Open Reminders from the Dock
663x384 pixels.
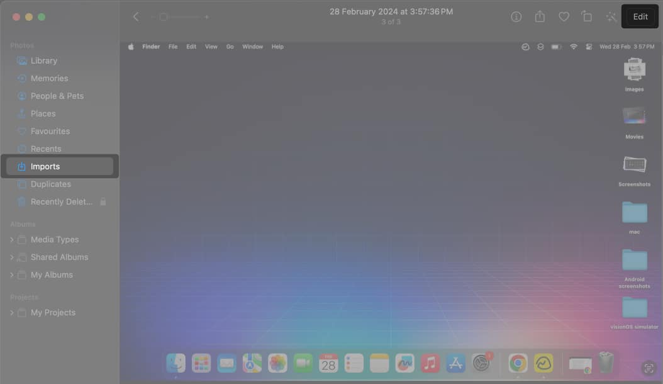point(354,363)
